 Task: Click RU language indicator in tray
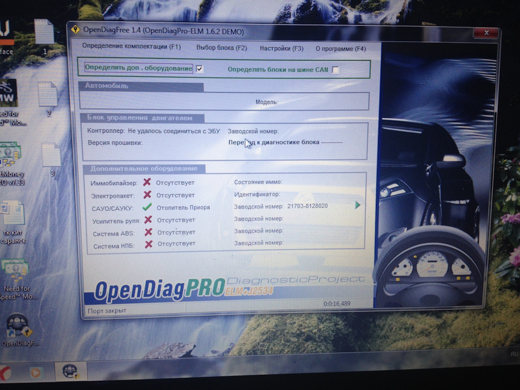[x=515, y=354]
